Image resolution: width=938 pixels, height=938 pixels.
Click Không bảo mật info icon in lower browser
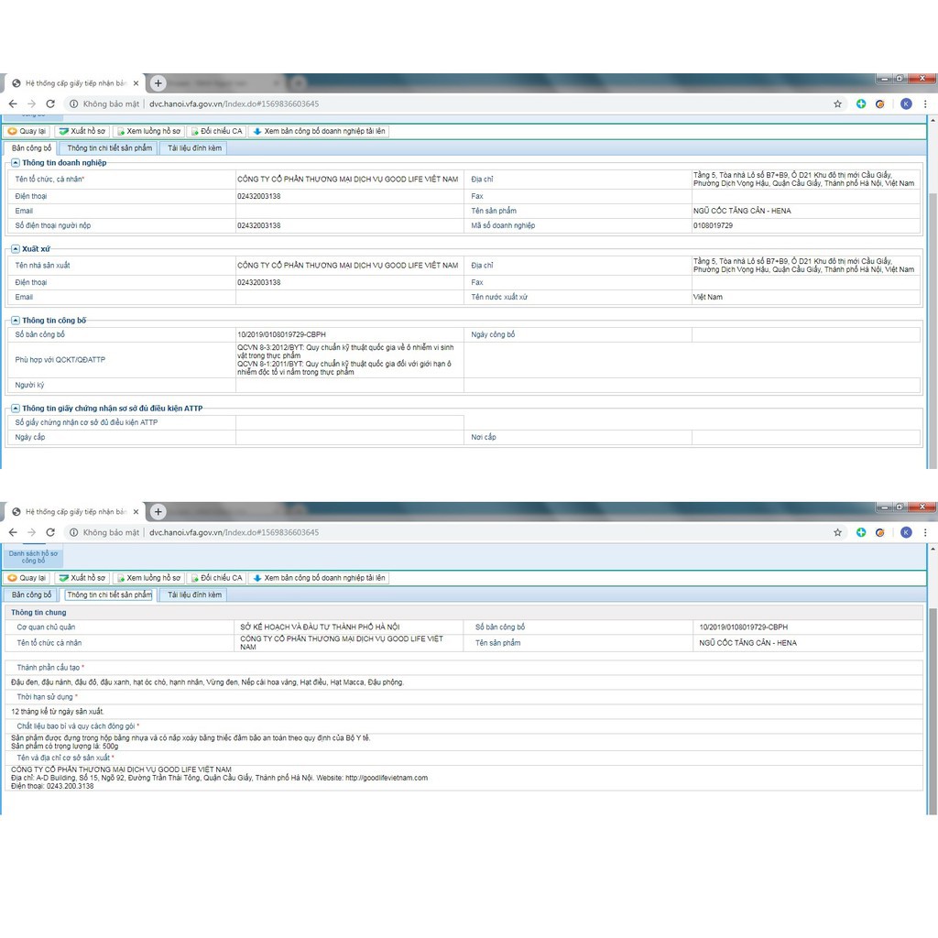tap(74, 532)
